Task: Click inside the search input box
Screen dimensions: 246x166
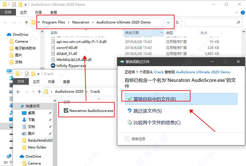Action: tap(210, 23)
